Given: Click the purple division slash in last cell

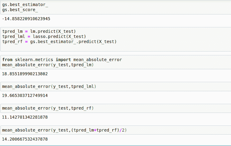Looking at the screenshot, I should [120, 130].
